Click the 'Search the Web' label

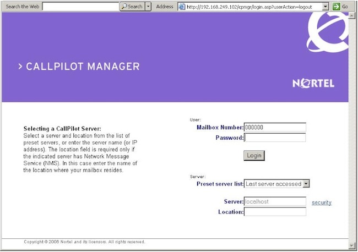(23, 7)
